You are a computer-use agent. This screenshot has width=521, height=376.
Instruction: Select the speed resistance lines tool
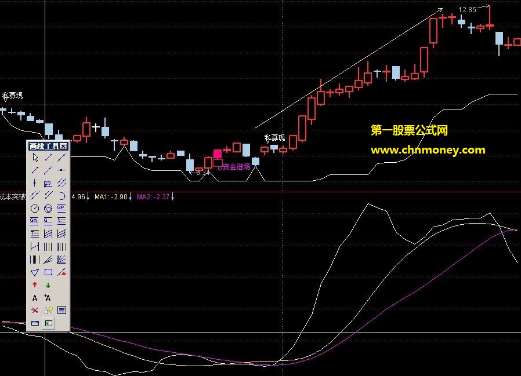point(48,260)
